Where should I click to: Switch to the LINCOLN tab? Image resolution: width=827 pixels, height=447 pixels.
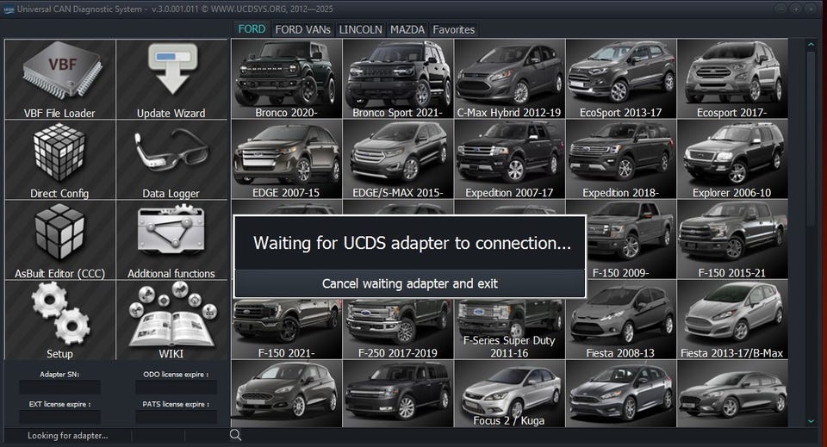coord(360,29)
